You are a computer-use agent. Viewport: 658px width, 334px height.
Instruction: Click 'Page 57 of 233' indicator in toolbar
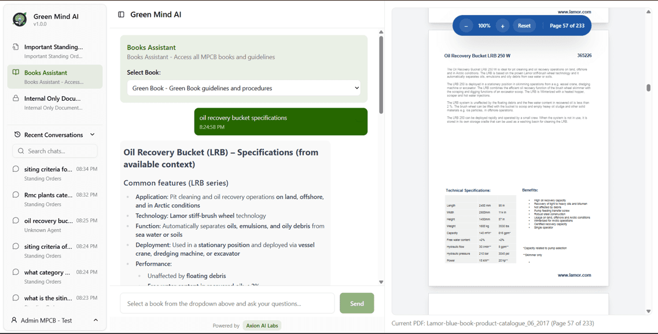[x=567, y=25]
